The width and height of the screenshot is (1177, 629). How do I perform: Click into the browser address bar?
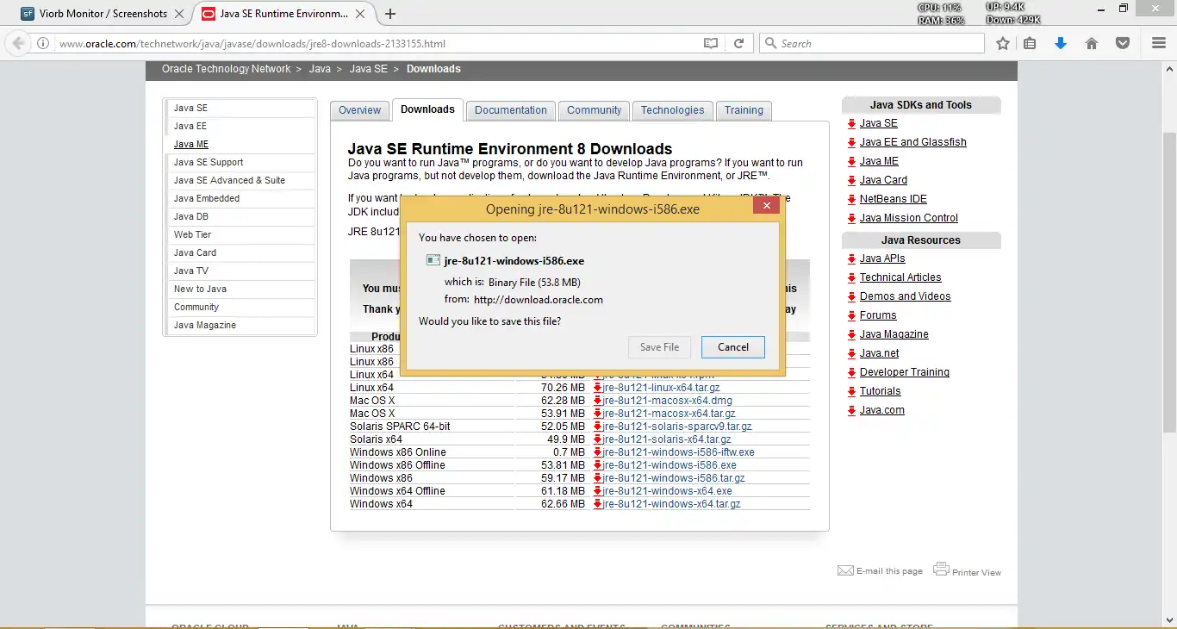(377, 43)
